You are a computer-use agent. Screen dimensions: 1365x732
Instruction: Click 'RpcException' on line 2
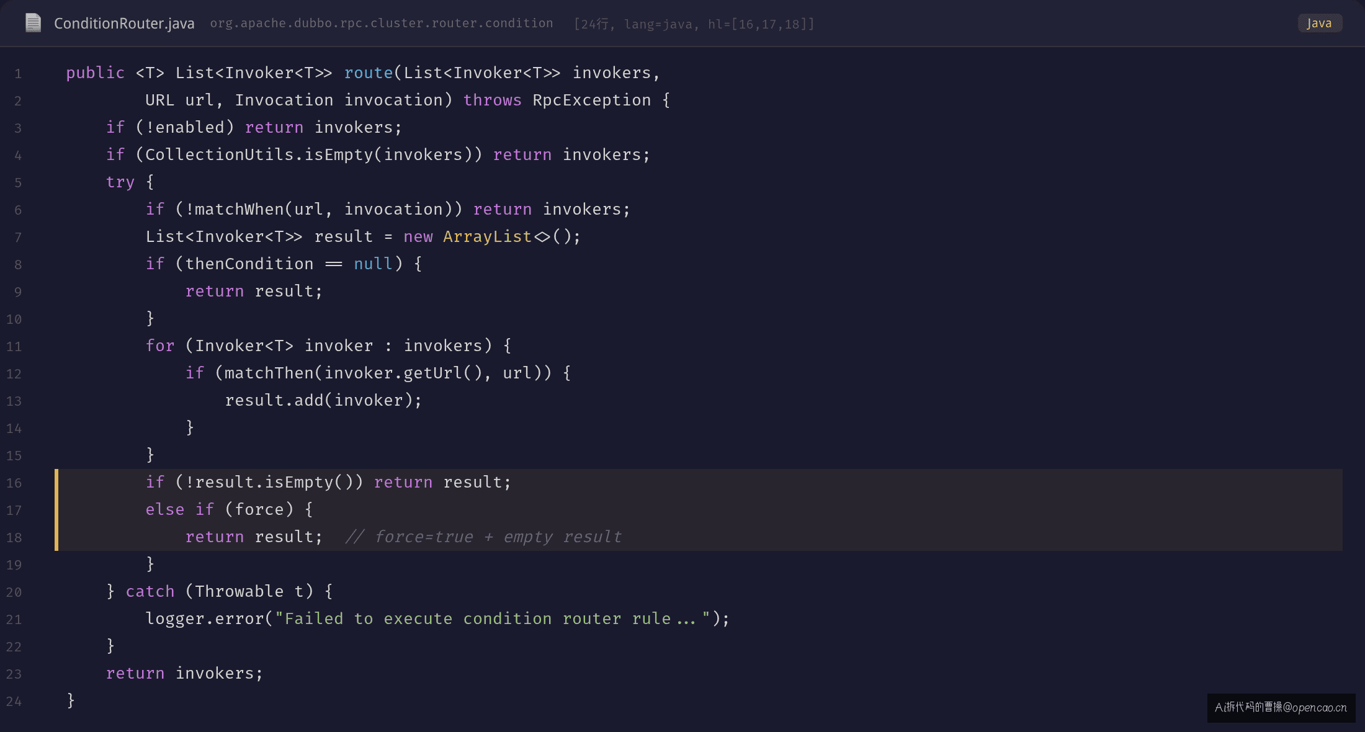[x=592, y=100]
